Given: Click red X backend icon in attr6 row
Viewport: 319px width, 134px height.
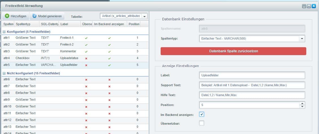Looking at the screenshot, I should (x=109, y=79).
